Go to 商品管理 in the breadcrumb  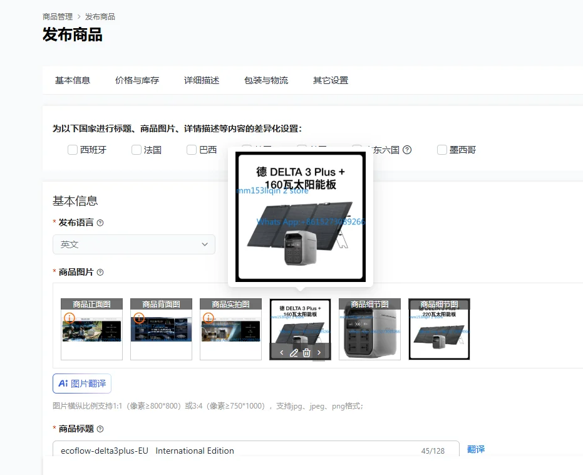click(58, 17)
